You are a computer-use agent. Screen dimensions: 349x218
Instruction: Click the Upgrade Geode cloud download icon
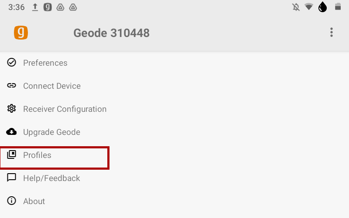click(12, 132)
